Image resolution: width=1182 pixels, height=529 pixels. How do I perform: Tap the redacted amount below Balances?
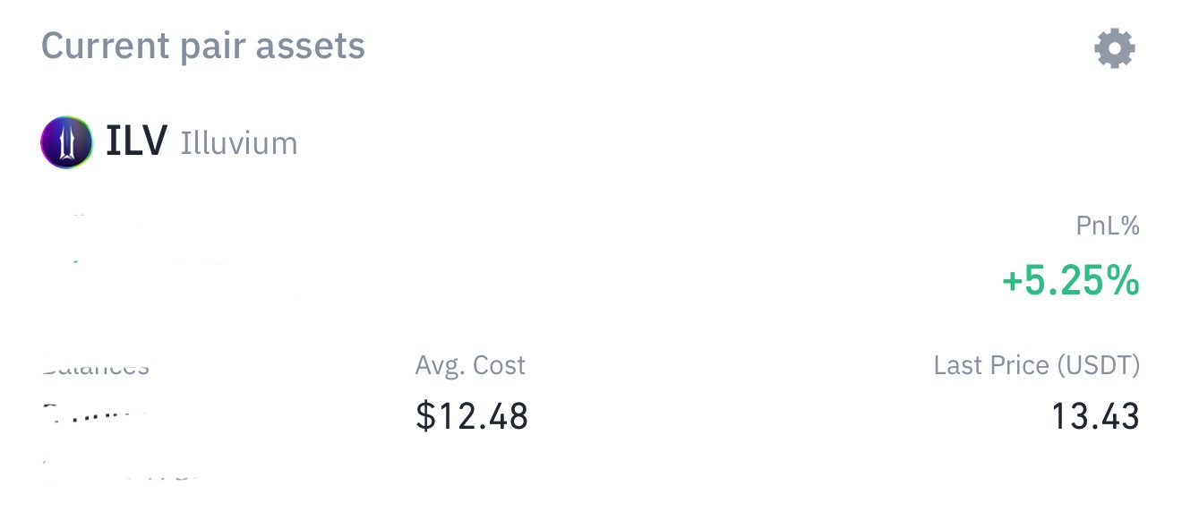click(93, 414)
